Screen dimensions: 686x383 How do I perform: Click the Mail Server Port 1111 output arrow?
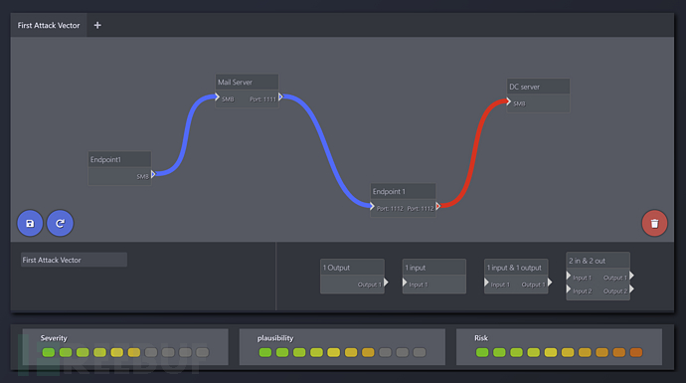click(x=281, y=96)
